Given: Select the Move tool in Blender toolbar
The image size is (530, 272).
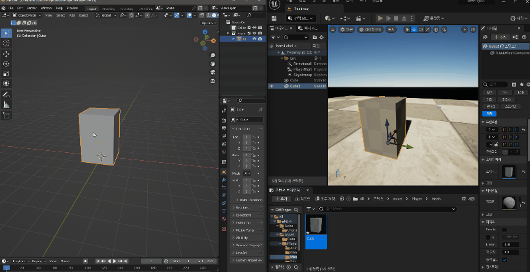Looking at the screenshot, I should coord(7,54).
